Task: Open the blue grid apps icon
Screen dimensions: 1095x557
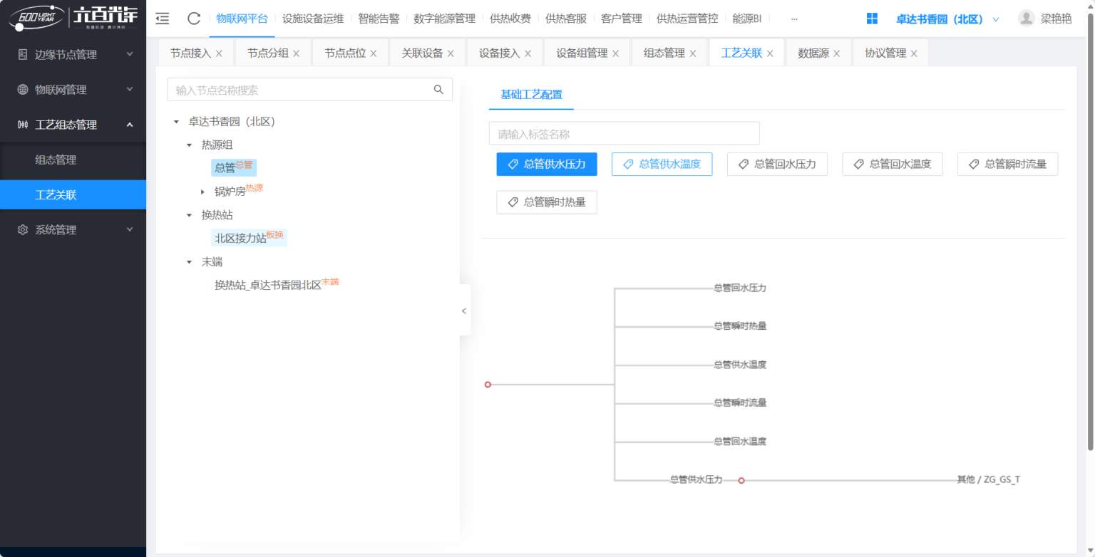Action: click(872, 19)
